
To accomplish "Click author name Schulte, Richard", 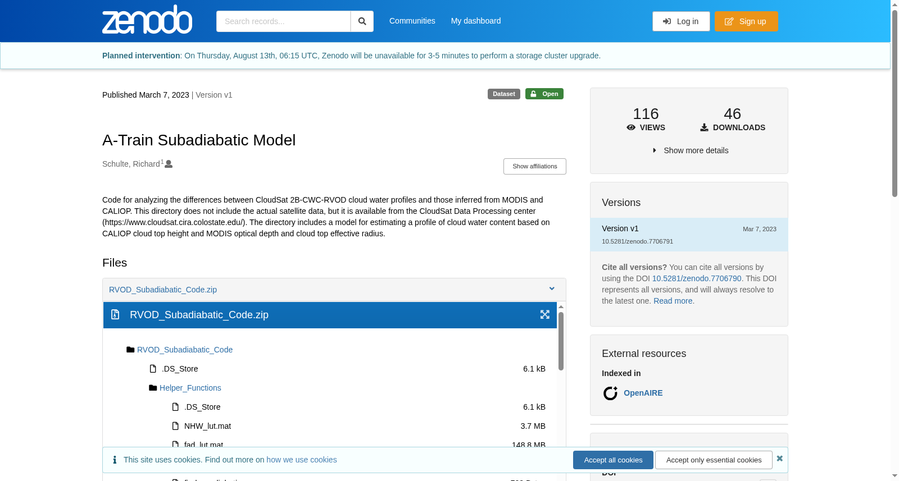I will [x=131, y=164].
